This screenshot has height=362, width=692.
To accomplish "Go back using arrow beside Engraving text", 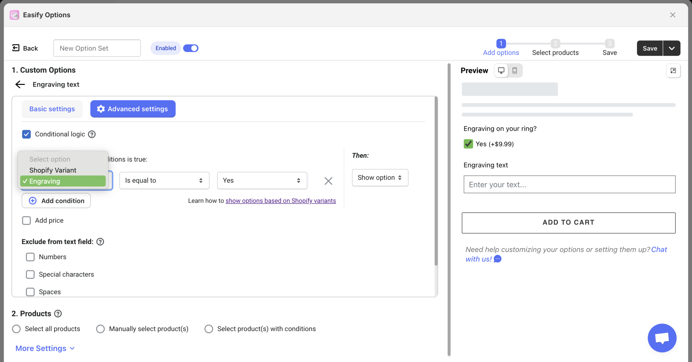I will [20, 84].
